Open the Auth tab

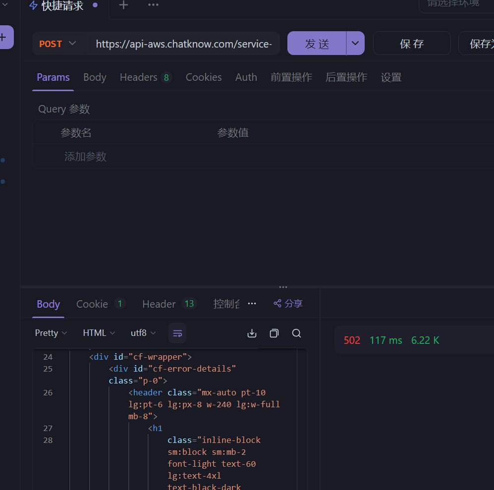click(x=246, y=77)
